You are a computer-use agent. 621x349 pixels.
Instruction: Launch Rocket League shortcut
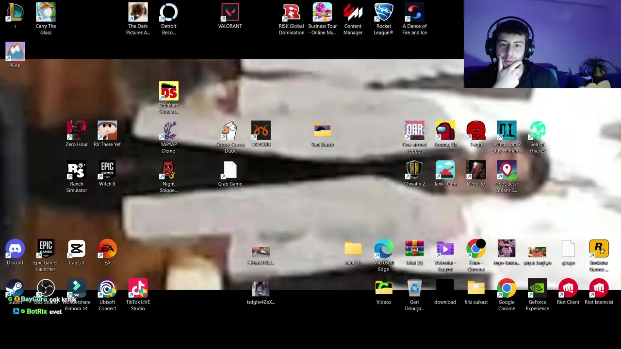coord(384,18)
